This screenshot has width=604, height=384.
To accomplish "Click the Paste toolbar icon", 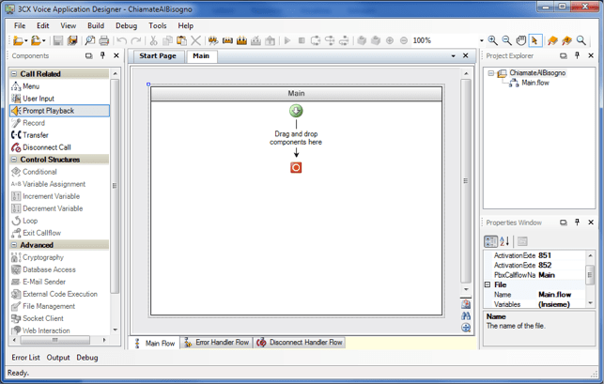I will click(181, 40).
